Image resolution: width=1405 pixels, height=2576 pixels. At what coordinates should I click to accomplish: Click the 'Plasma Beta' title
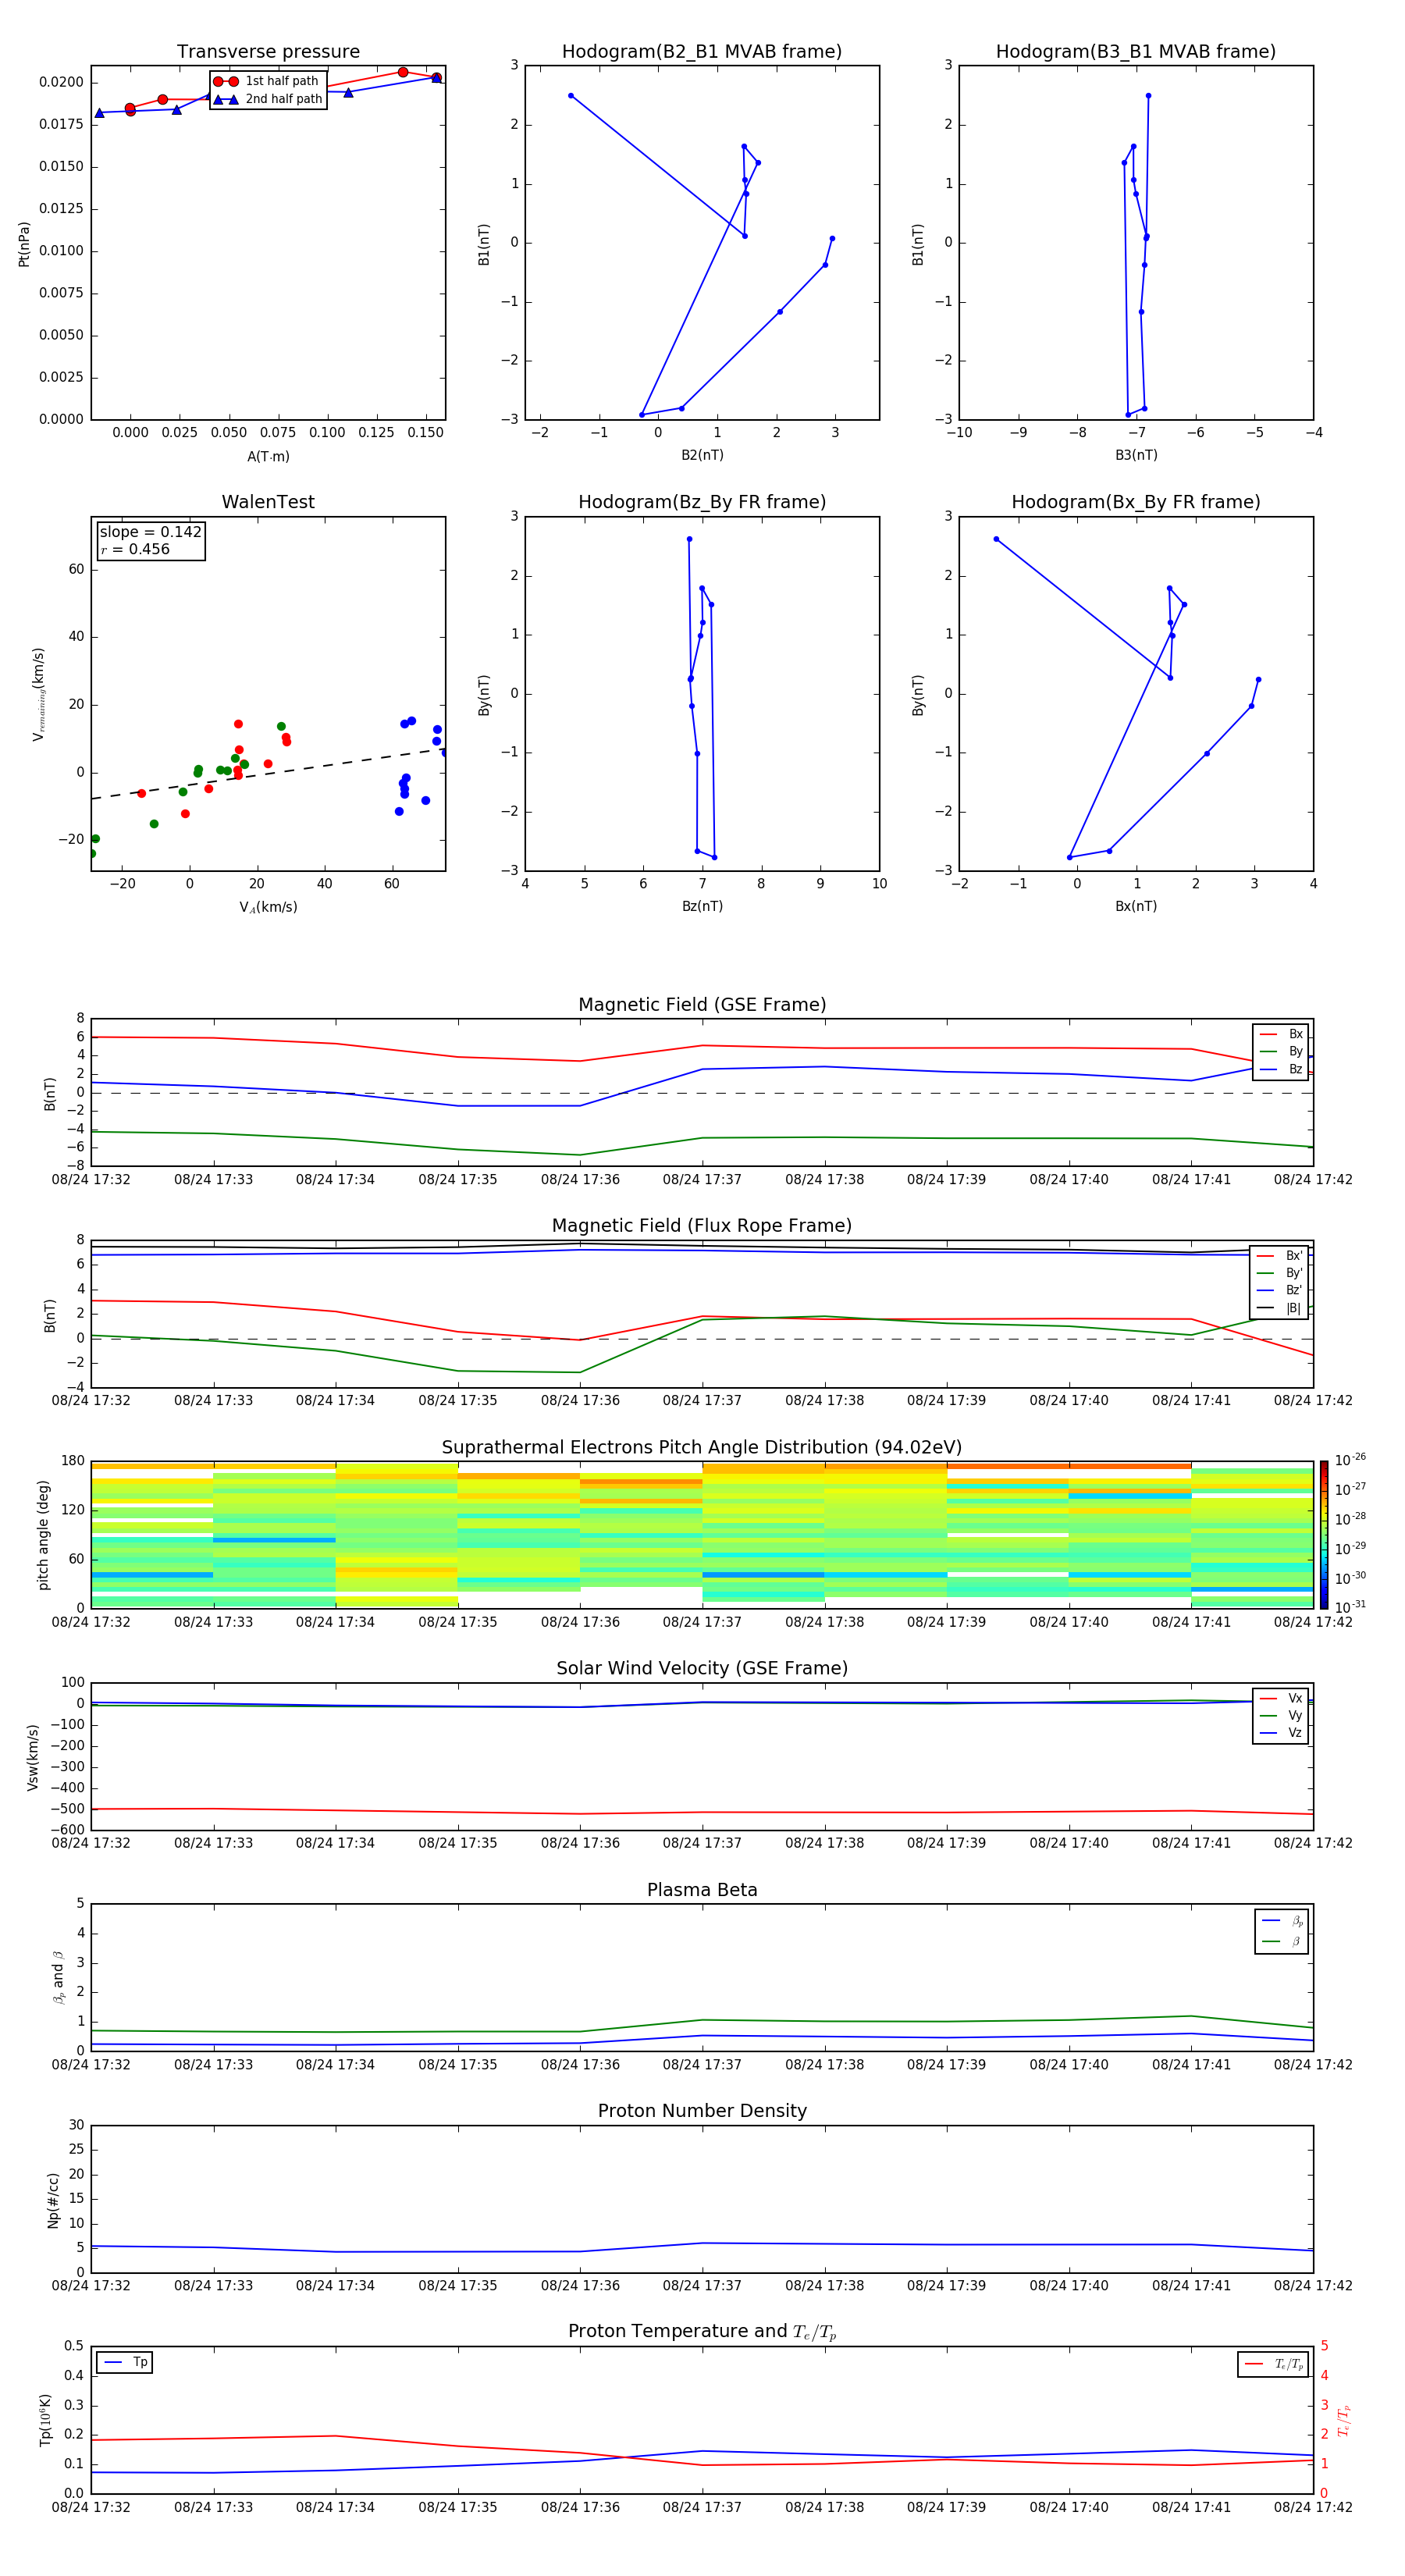[x=702, y=1891]
